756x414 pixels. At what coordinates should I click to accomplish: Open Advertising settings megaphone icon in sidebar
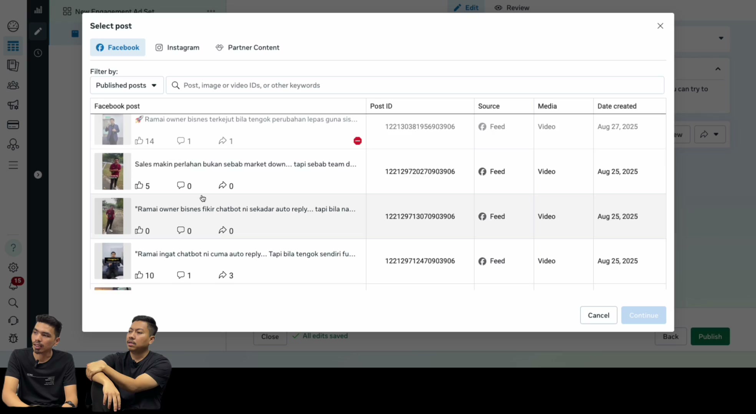(13, 105)
